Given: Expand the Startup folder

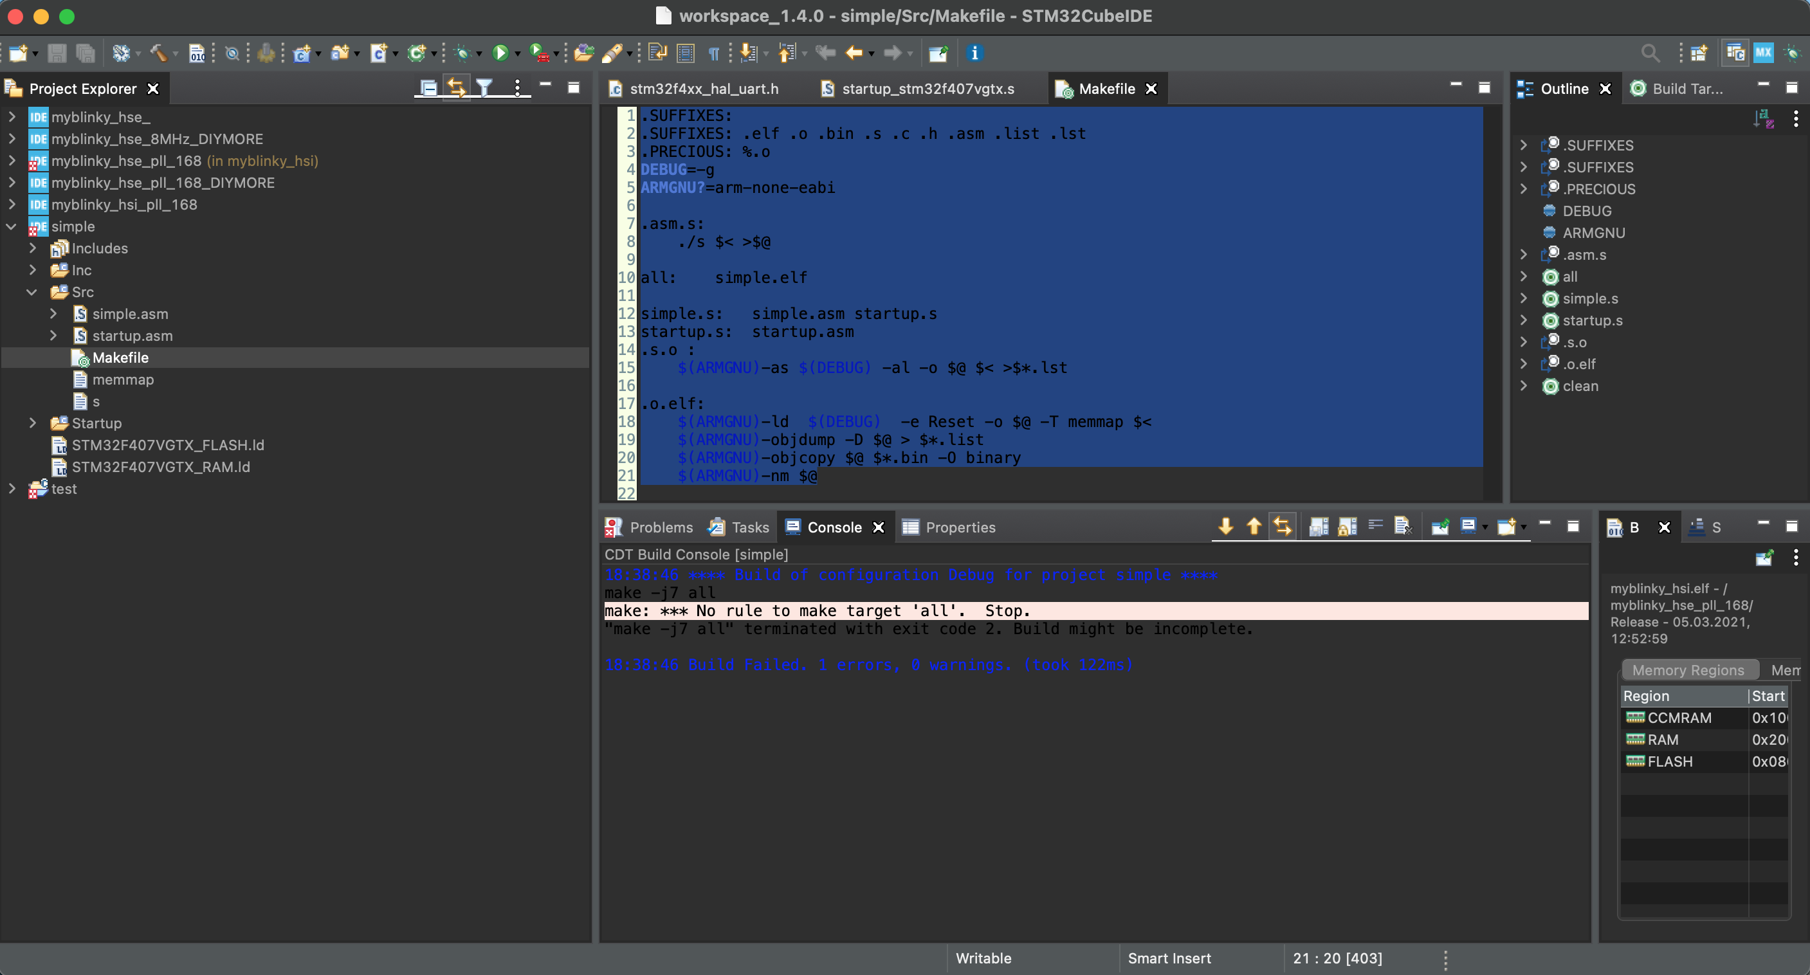Looking at the screenshot, I should pos(32,423).
